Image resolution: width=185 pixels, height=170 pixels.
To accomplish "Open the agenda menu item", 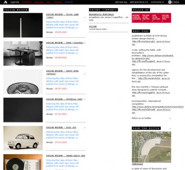I will (x=15, y=2).
